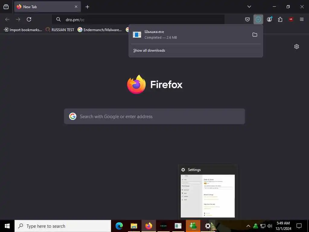309x232 pixels.
Task: Click the Шышка.exe file type icon
Action: point(137,34)
